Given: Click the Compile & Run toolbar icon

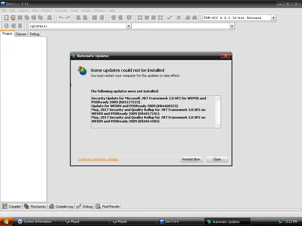Looking at the screenshot, I should coord(153,18).
